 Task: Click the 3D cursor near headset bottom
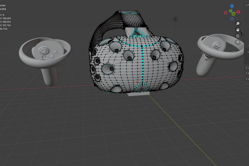coord(137,82)
